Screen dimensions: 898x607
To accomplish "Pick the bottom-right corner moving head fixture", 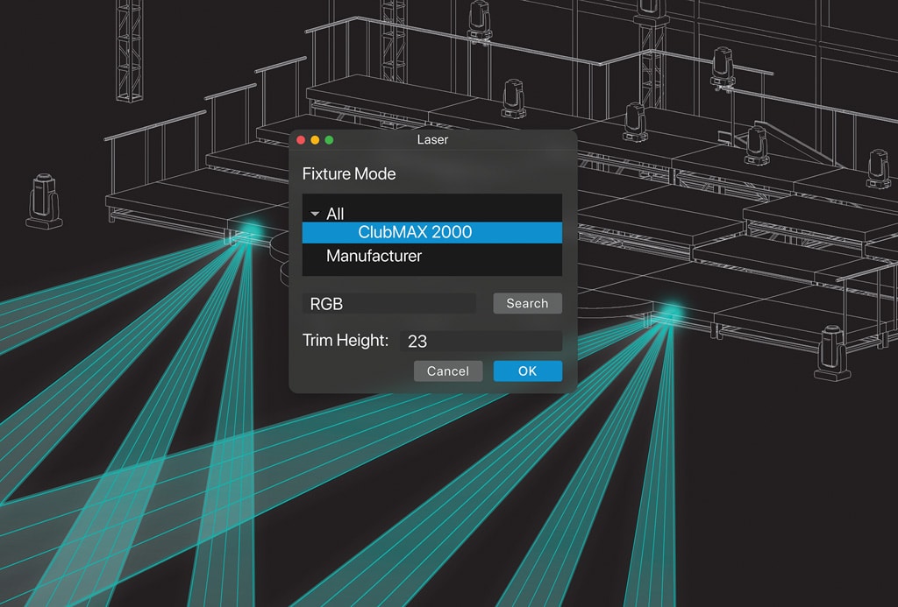I will coord(831,354).
